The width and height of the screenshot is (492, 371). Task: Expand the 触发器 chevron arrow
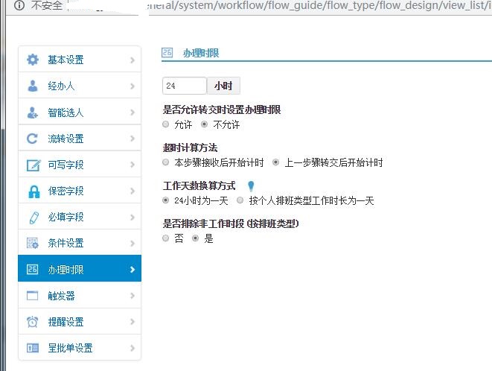[x=132, y=296]
